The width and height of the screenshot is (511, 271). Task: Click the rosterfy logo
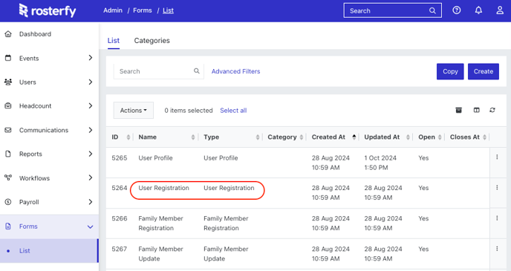coord(48,10)
